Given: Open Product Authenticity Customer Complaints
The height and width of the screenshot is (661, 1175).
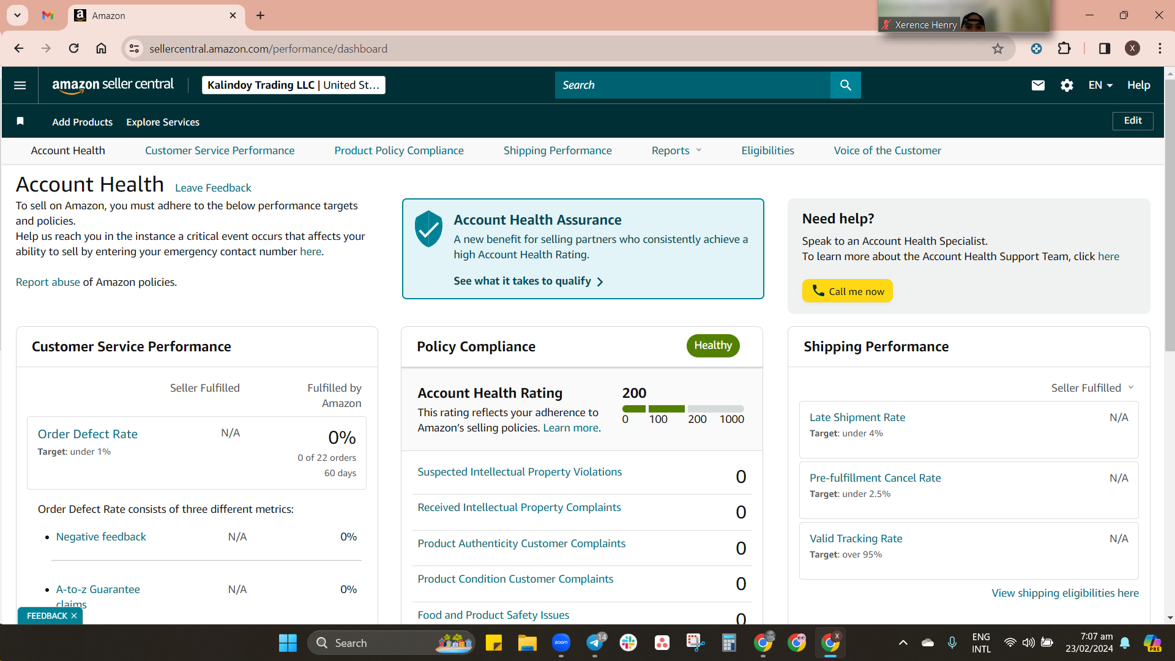Looking at the screenshot, I should pyautogui.click(x=521, y=543).
